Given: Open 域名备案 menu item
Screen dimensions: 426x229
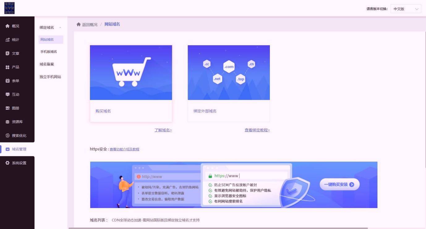Looking at the screenshot, I should (47, 64).
